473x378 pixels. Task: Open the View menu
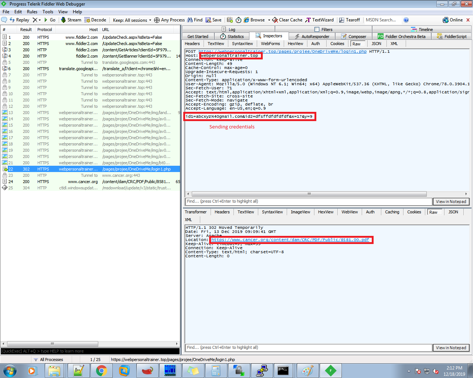(63, 12)
